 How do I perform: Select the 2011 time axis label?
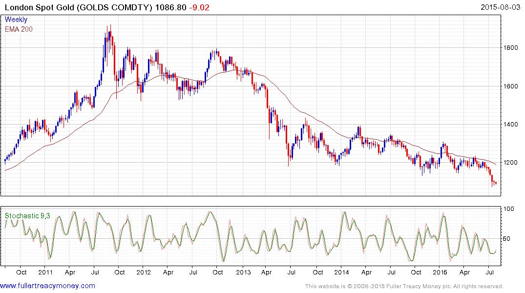tap(45, 272)
